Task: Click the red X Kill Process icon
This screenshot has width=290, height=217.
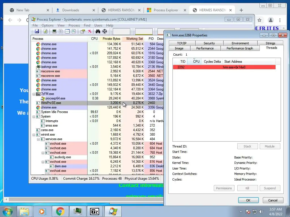Action: (x=89, y=31)
